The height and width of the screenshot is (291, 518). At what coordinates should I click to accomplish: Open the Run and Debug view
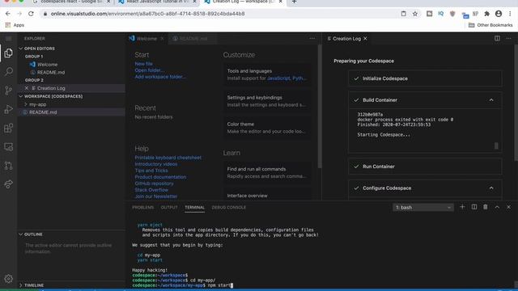pyautogui.click(x=9, y=109)
